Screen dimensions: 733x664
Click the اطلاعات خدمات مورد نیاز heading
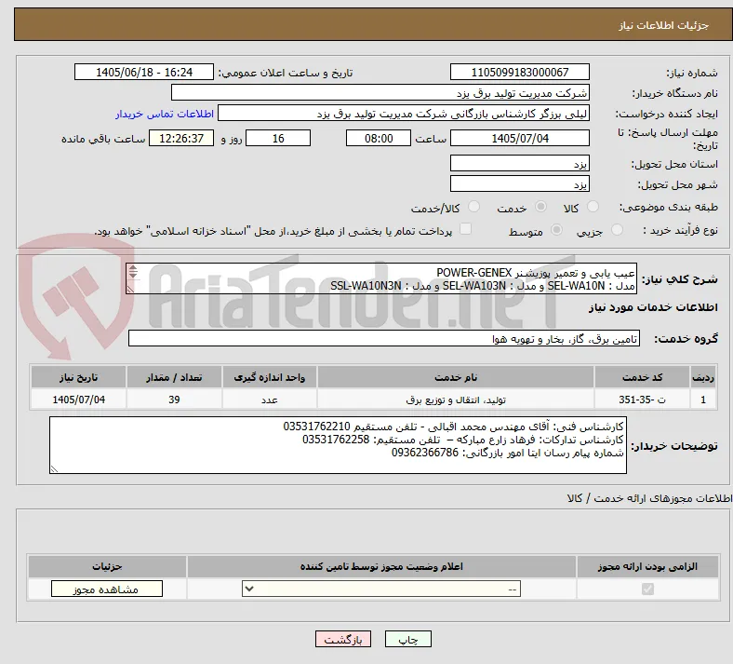(653, 307)
